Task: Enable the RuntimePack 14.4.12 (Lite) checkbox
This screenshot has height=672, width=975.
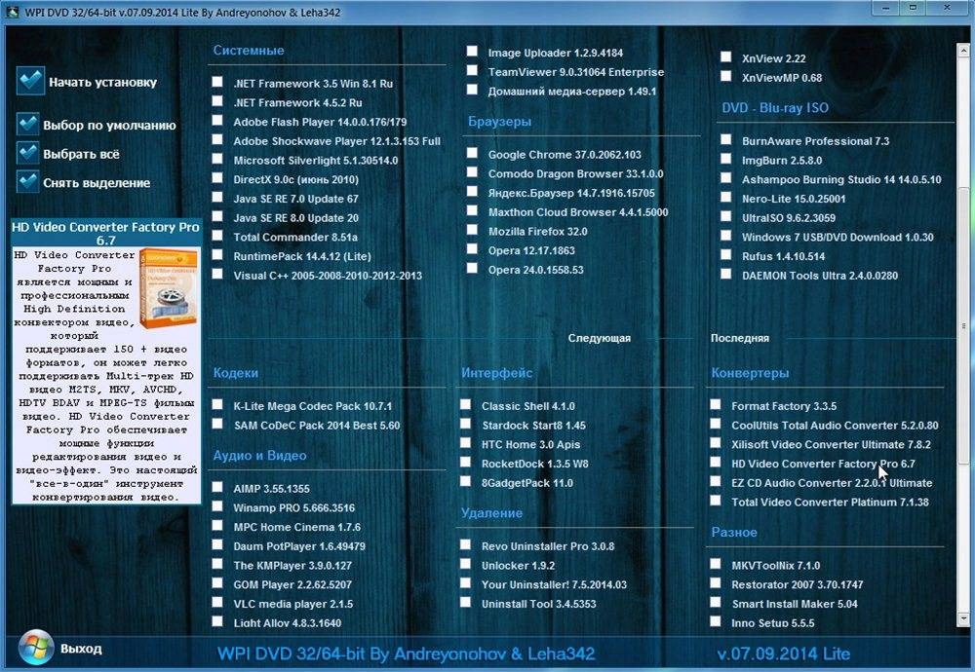Action: point(217,254)
